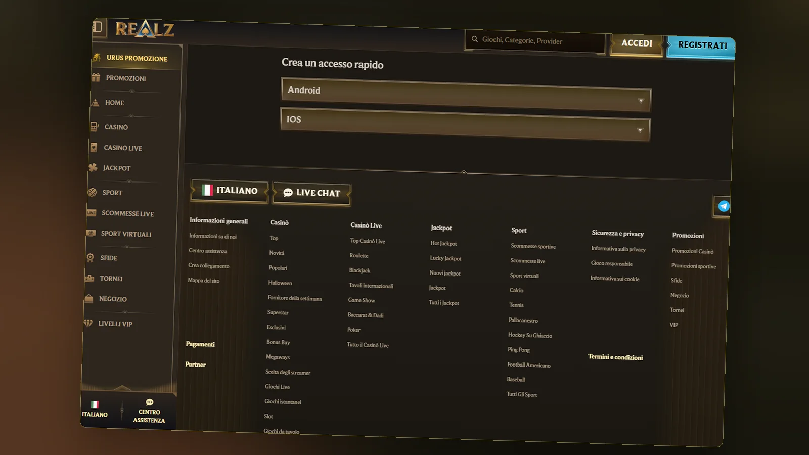This screenshot has width=809, height=455.
Task: Click the Sfide medal icon
Action: pos(90,258)
